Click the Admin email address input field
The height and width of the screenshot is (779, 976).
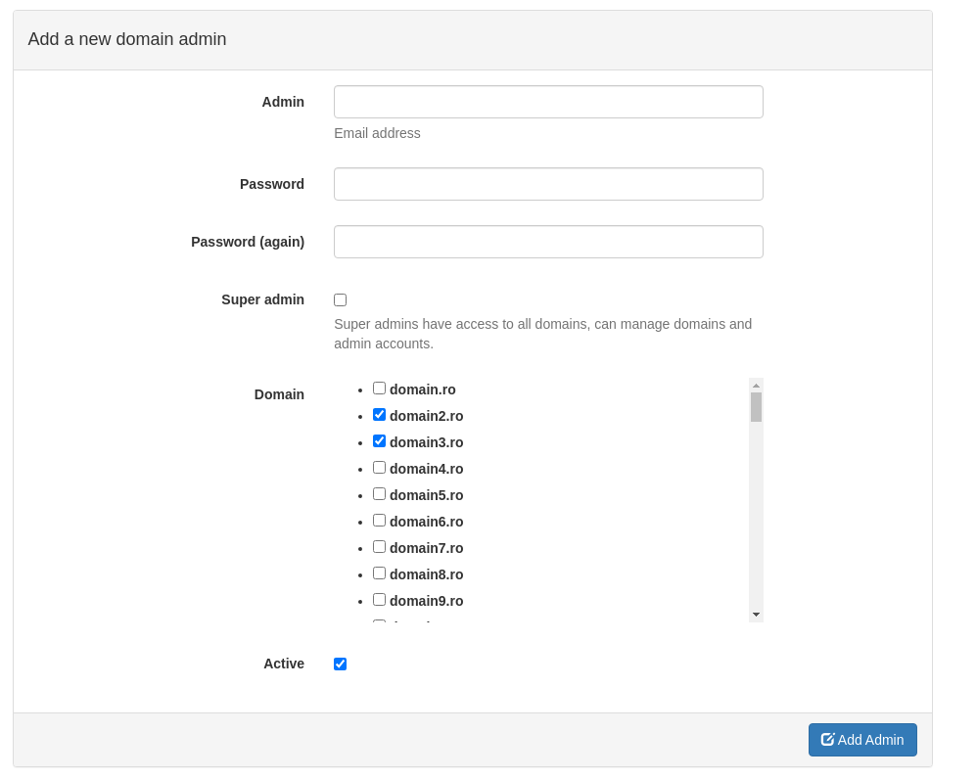[x=548, y=101]
